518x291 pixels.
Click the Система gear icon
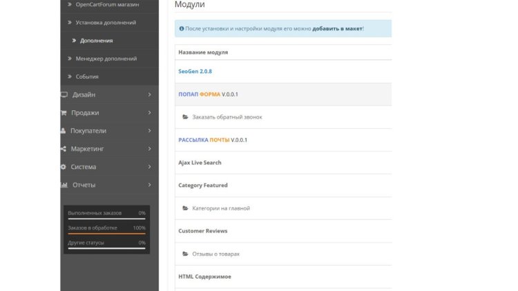[x=64, y=167]
